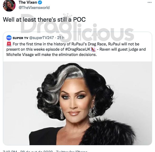Open the three-dot more options menu
This screenshot has height=152, width=155.
click(149, 2)
